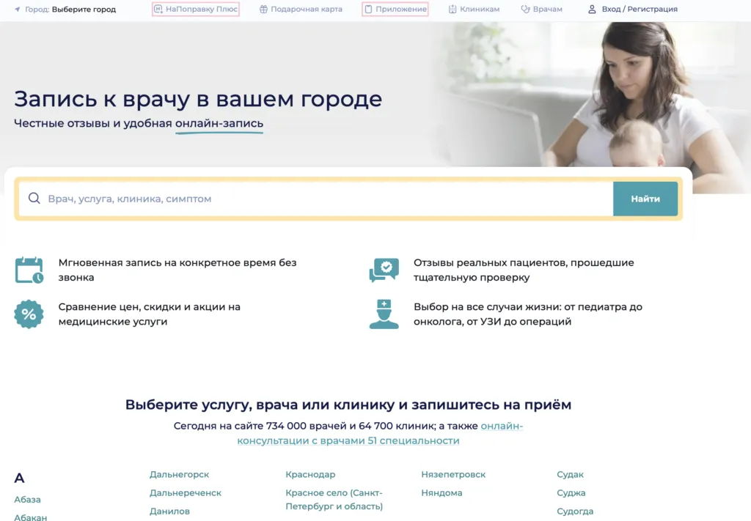Click the verified reviews chat bubble icon

tap(384, 270)
